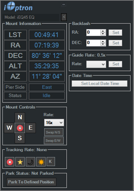Image resolution: width=134 pixels, height=191 pixels.
Task: Stop mount slewing with center stop icon
Action: [x=20, y=128]
